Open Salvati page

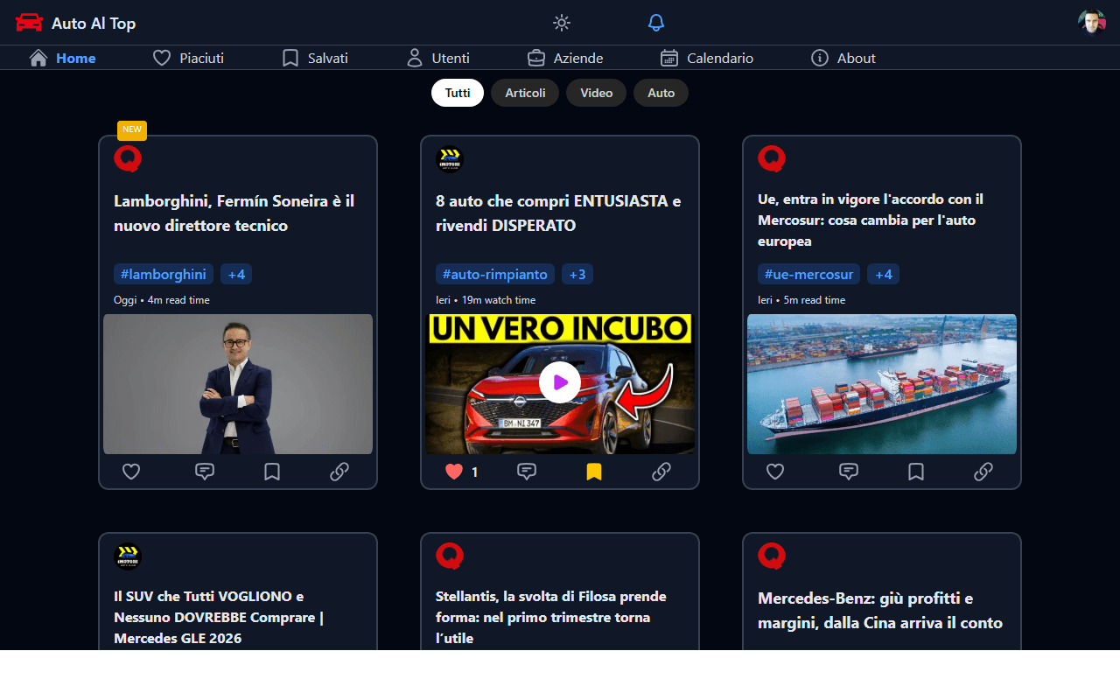pyautogui.click(x=315, y=58)
